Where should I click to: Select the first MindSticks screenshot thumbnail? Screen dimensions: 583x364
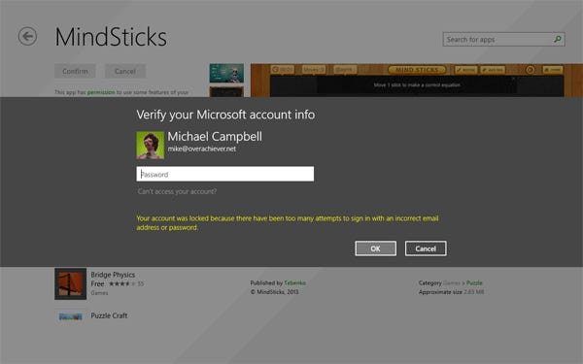[226, 73]
